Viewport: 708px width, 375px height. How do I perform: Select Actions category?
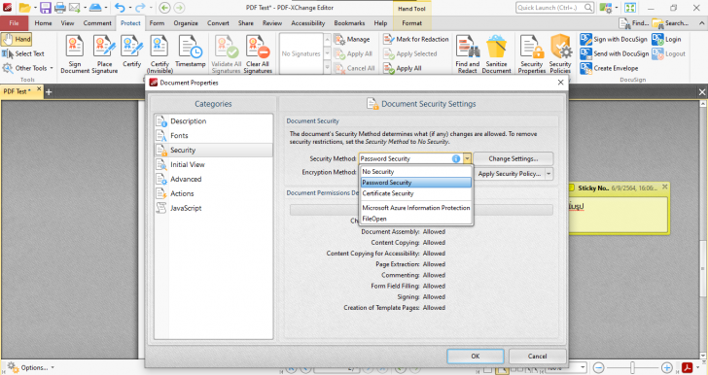[x=214, y=193]
